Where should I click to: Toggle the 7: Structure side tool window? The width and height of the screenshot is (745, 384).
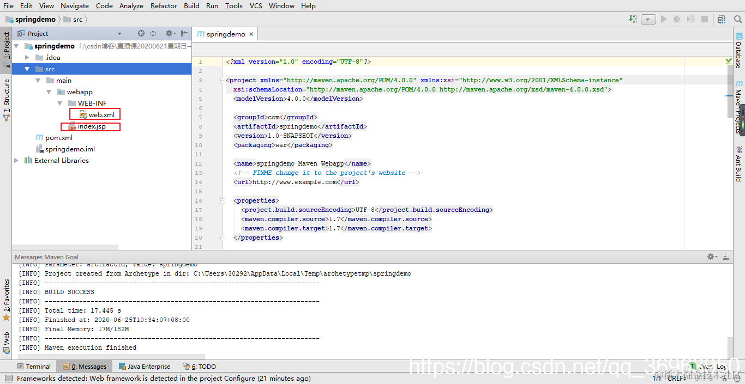coord(6,100)
